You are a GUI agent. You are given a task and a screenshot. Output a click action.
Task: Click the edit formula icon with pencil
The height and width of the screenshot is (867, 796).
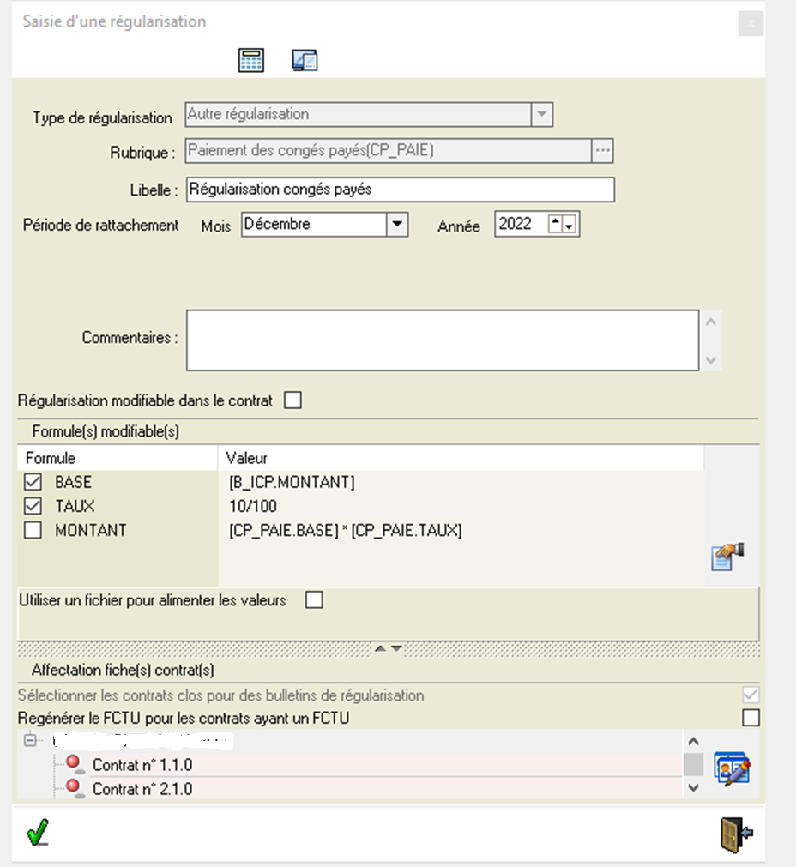[x=727, y=557]
